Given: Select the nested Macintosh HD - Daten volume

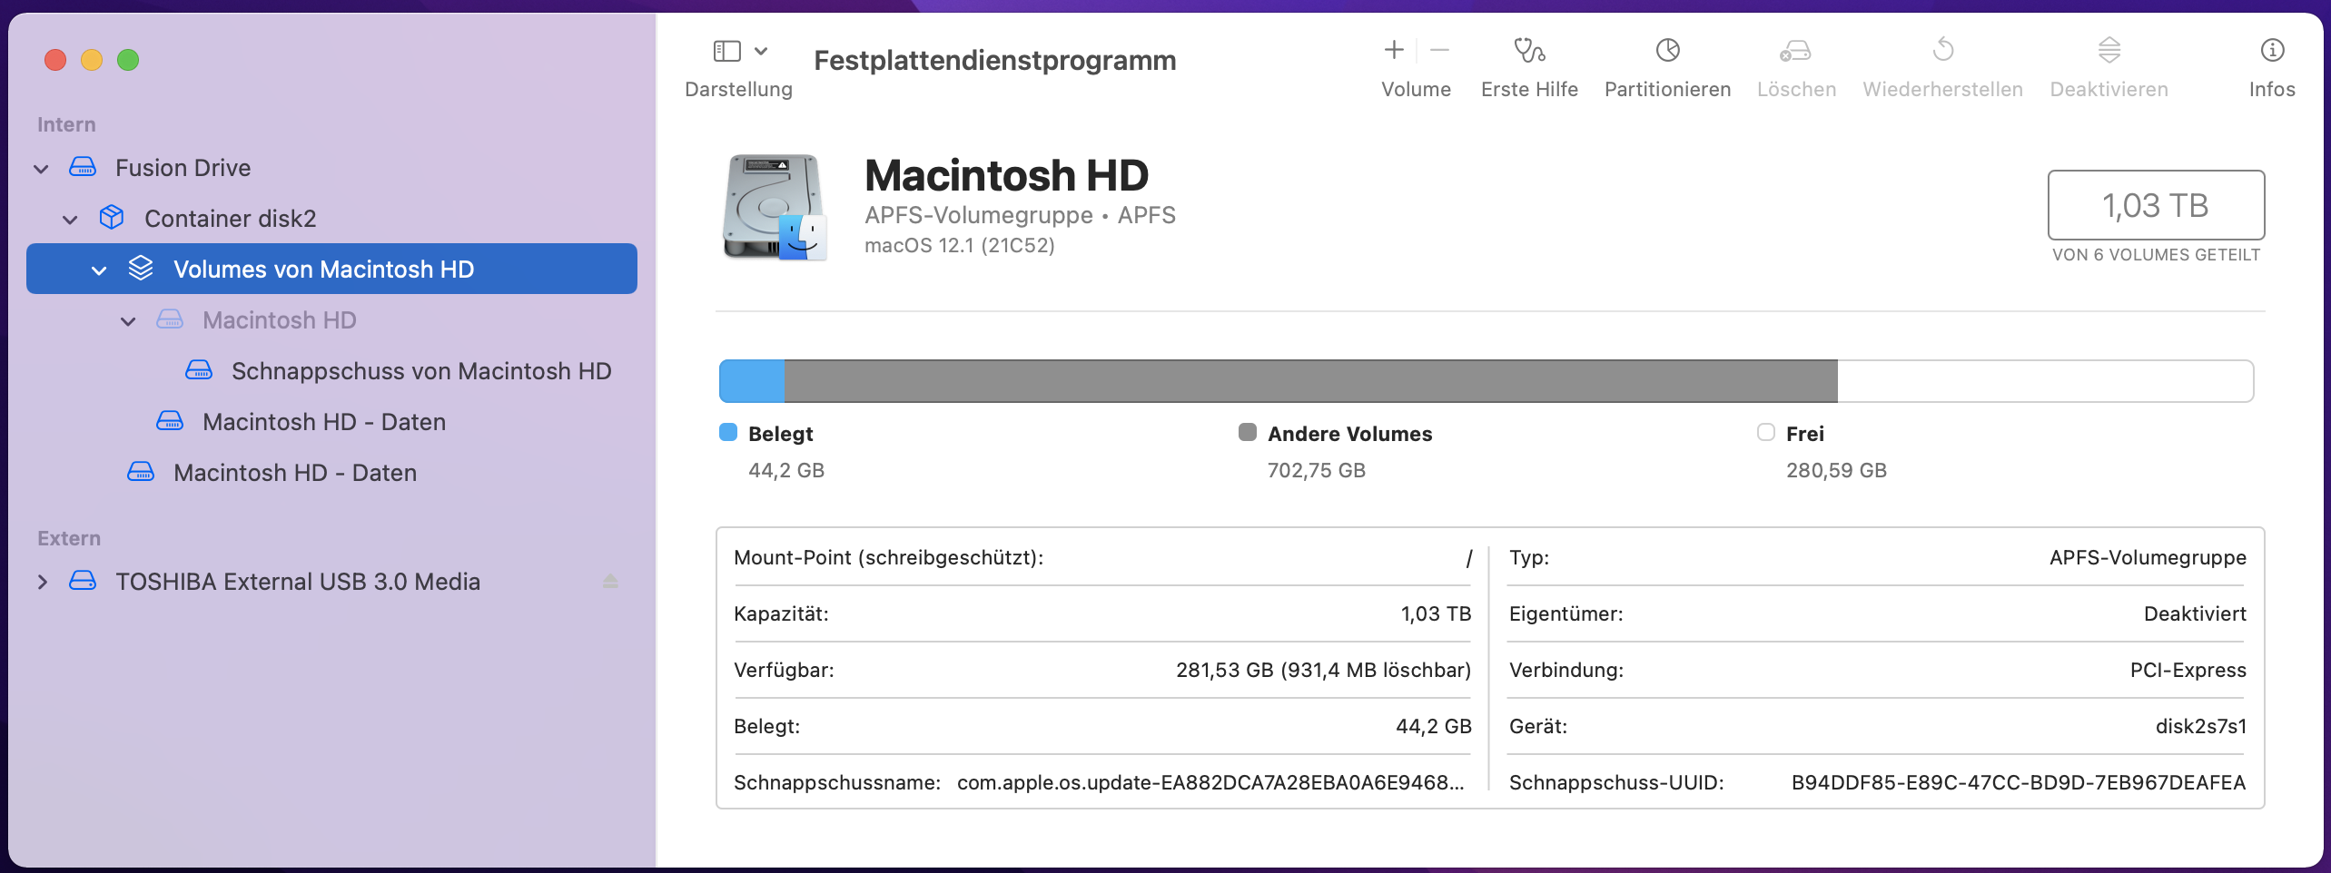Looking at the screenshot, I should 323,422.
